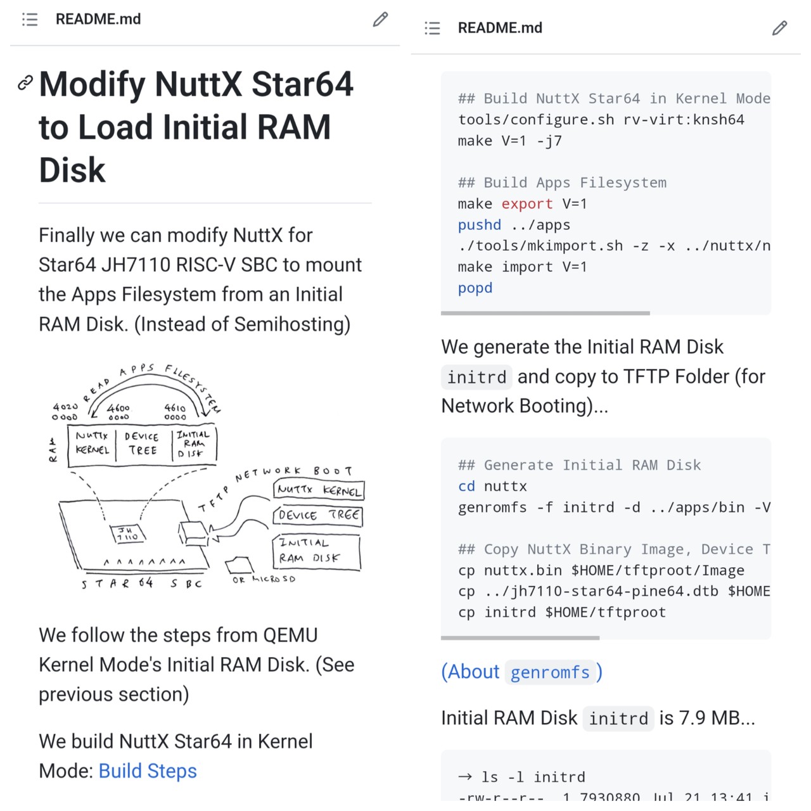The height and width of the screenshot is (811, 811).
Task: Open outline menu in right README header
Action: point(432,28)
